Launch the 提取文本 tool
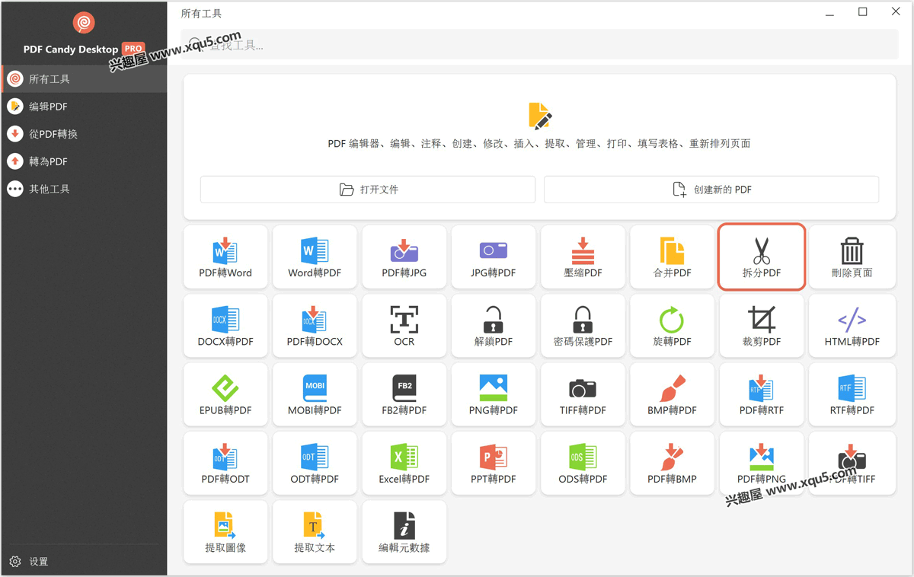Viewport: 914px width, 577px height. (315, 532)
